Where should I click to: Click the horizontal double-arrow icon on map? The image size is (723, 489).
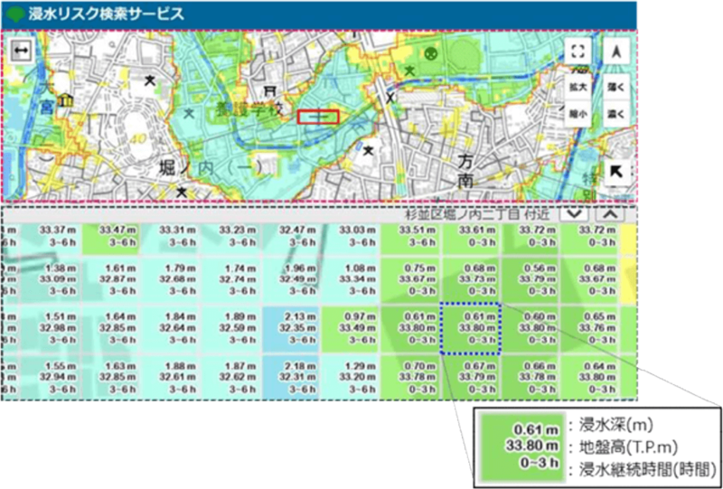[20, 52]
